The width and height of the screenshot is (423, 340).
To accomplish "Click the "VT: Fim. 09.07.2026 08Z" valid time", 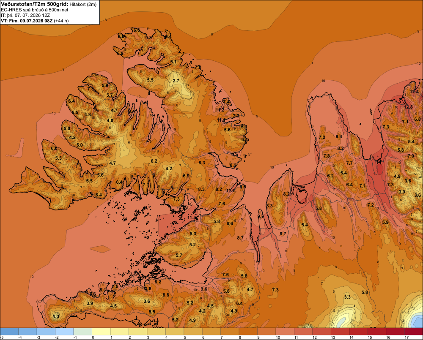I will 27,21.
